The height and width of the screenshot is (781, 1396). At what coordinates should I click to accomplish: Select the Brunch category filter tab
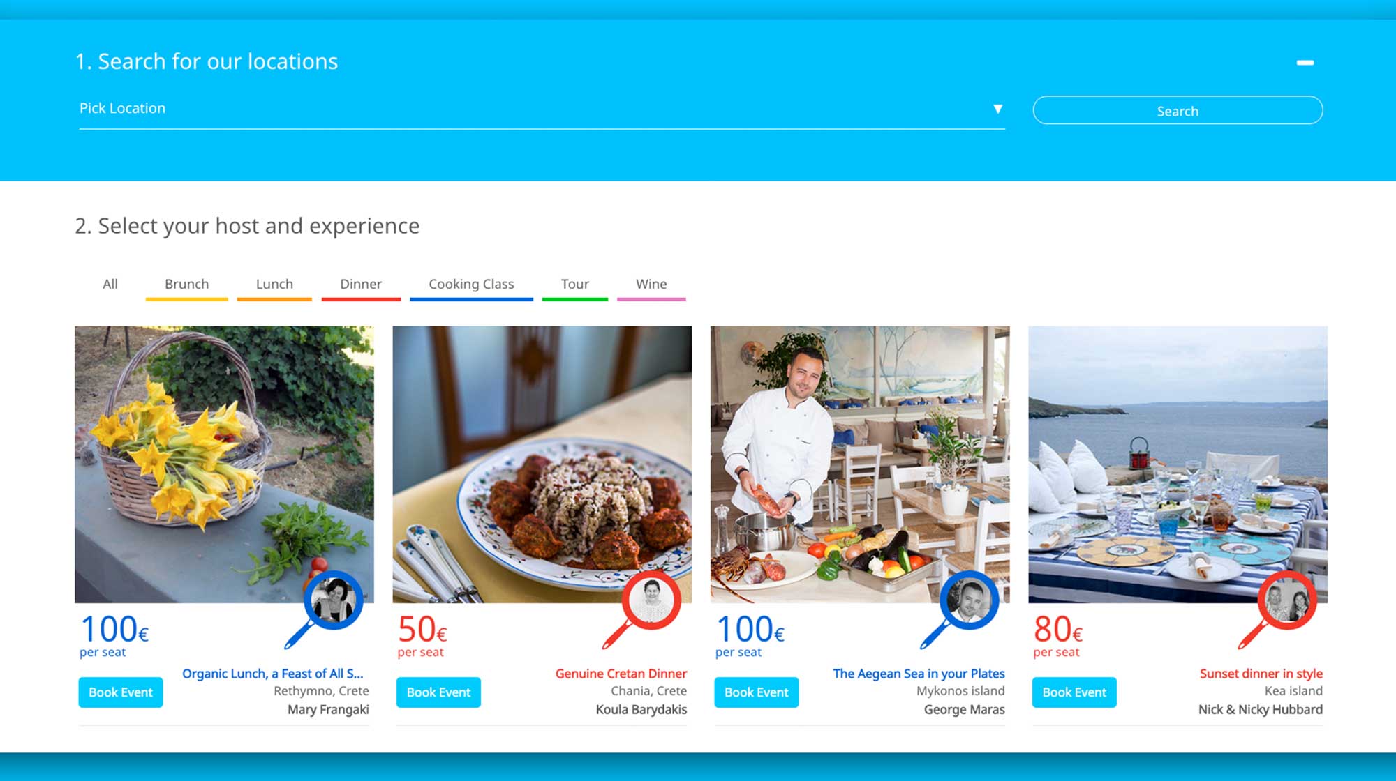tap(184, 284)
